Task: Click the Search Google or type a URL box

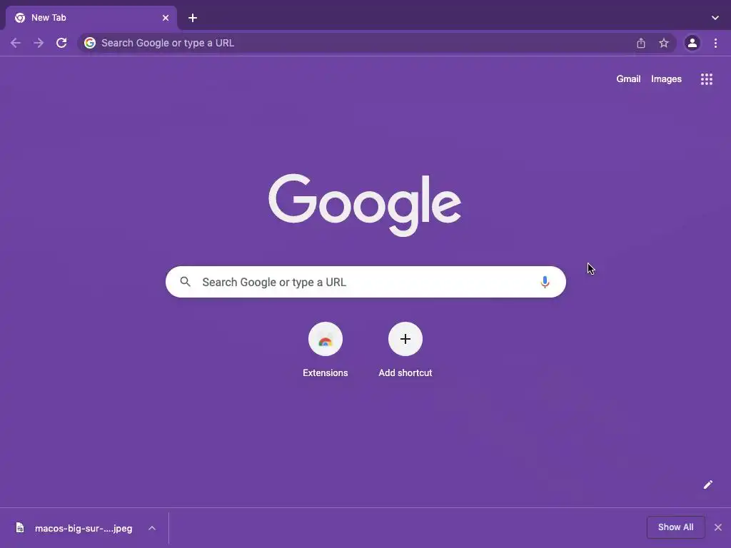Action: [x=366, y=282]
